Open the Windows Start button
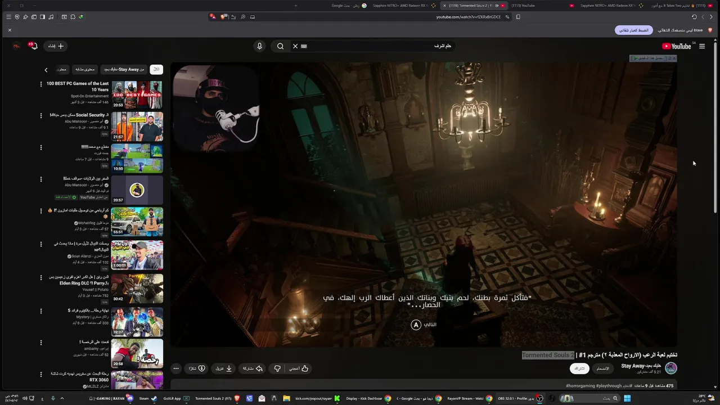Image resolution: width=720 pixels, height=405 pixels. tap(627, 398)
